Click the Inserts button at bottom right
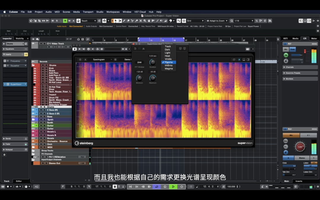The width and height of the screenshot is (320, 200). coord(299,181)
